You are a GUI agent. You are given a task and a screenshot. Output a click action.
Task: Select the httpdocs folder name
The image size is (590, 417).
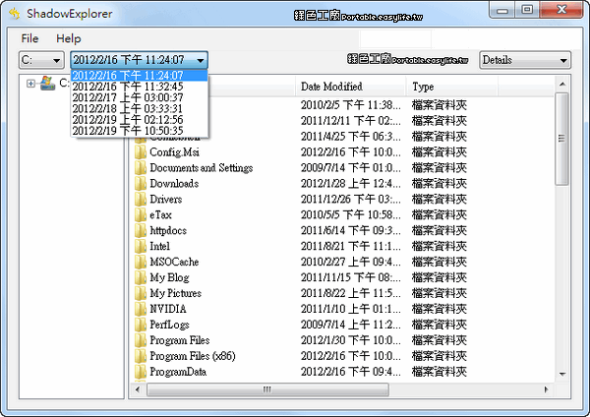pos(168,231)
